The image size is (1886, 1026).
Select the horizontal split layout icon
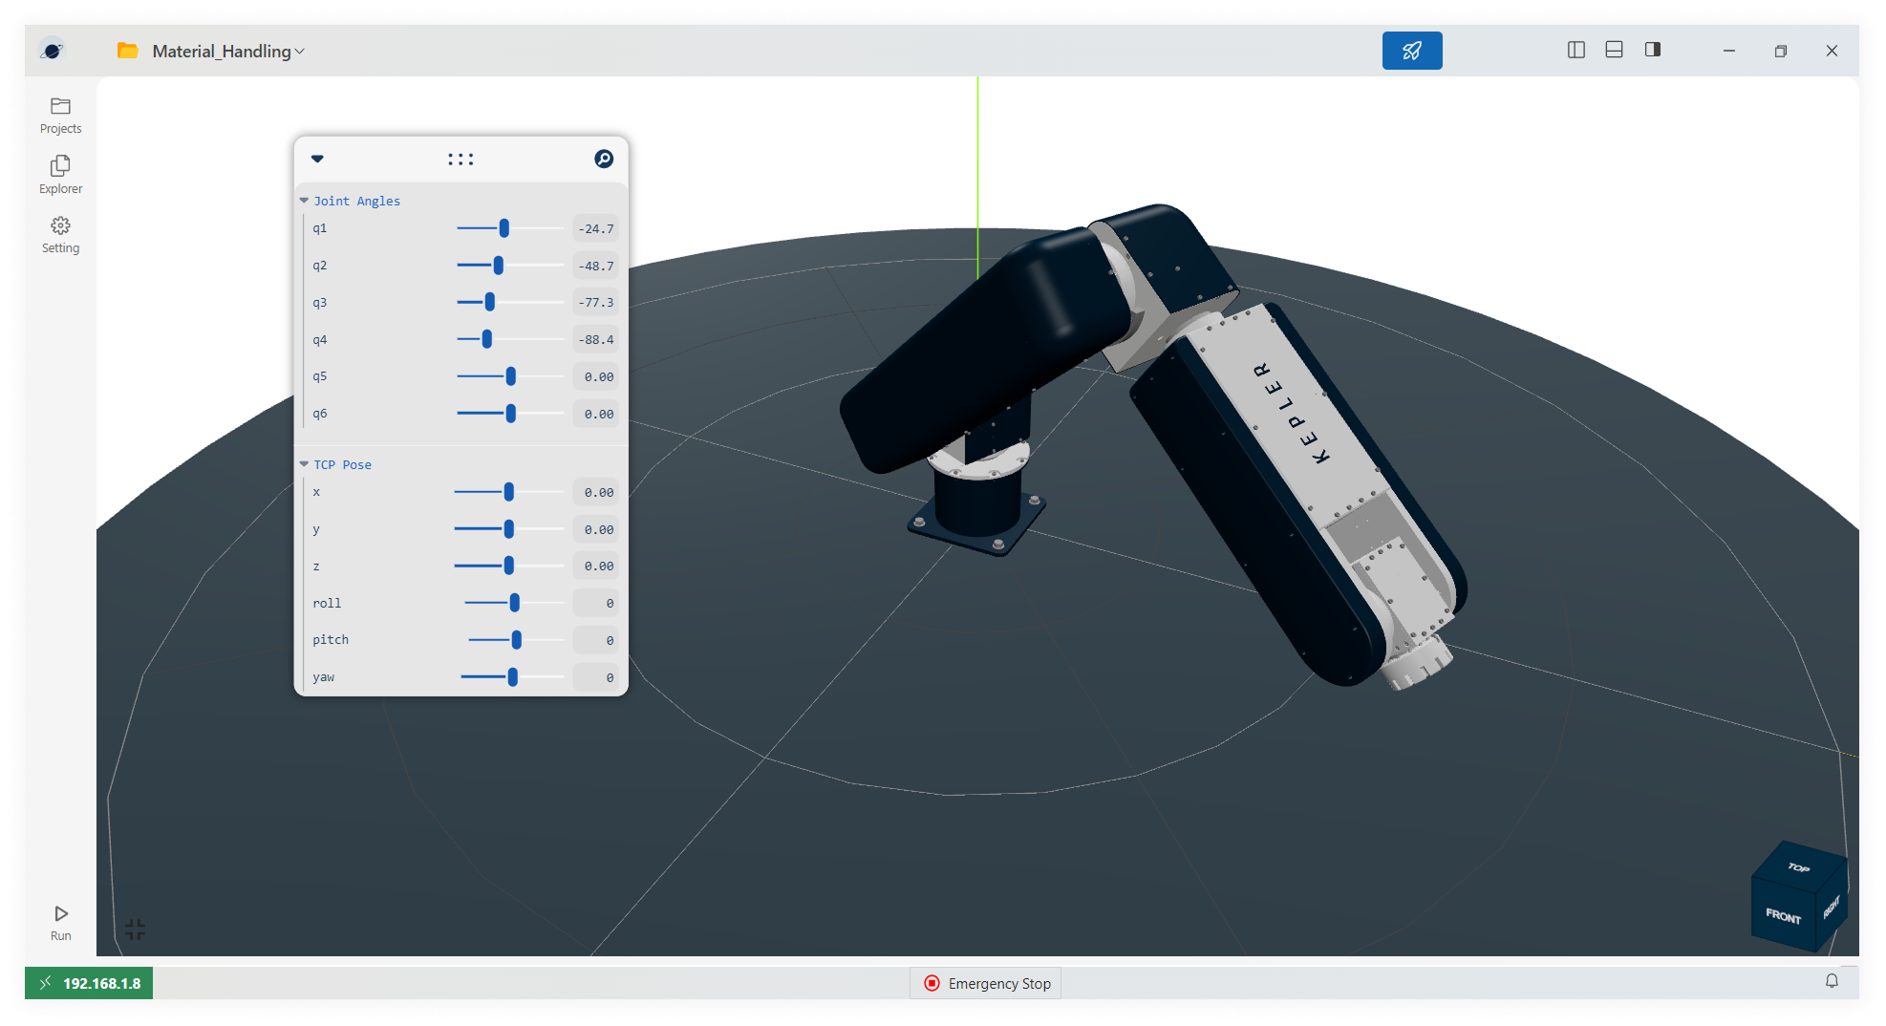pyautogui.click(x=1614, y=50)
